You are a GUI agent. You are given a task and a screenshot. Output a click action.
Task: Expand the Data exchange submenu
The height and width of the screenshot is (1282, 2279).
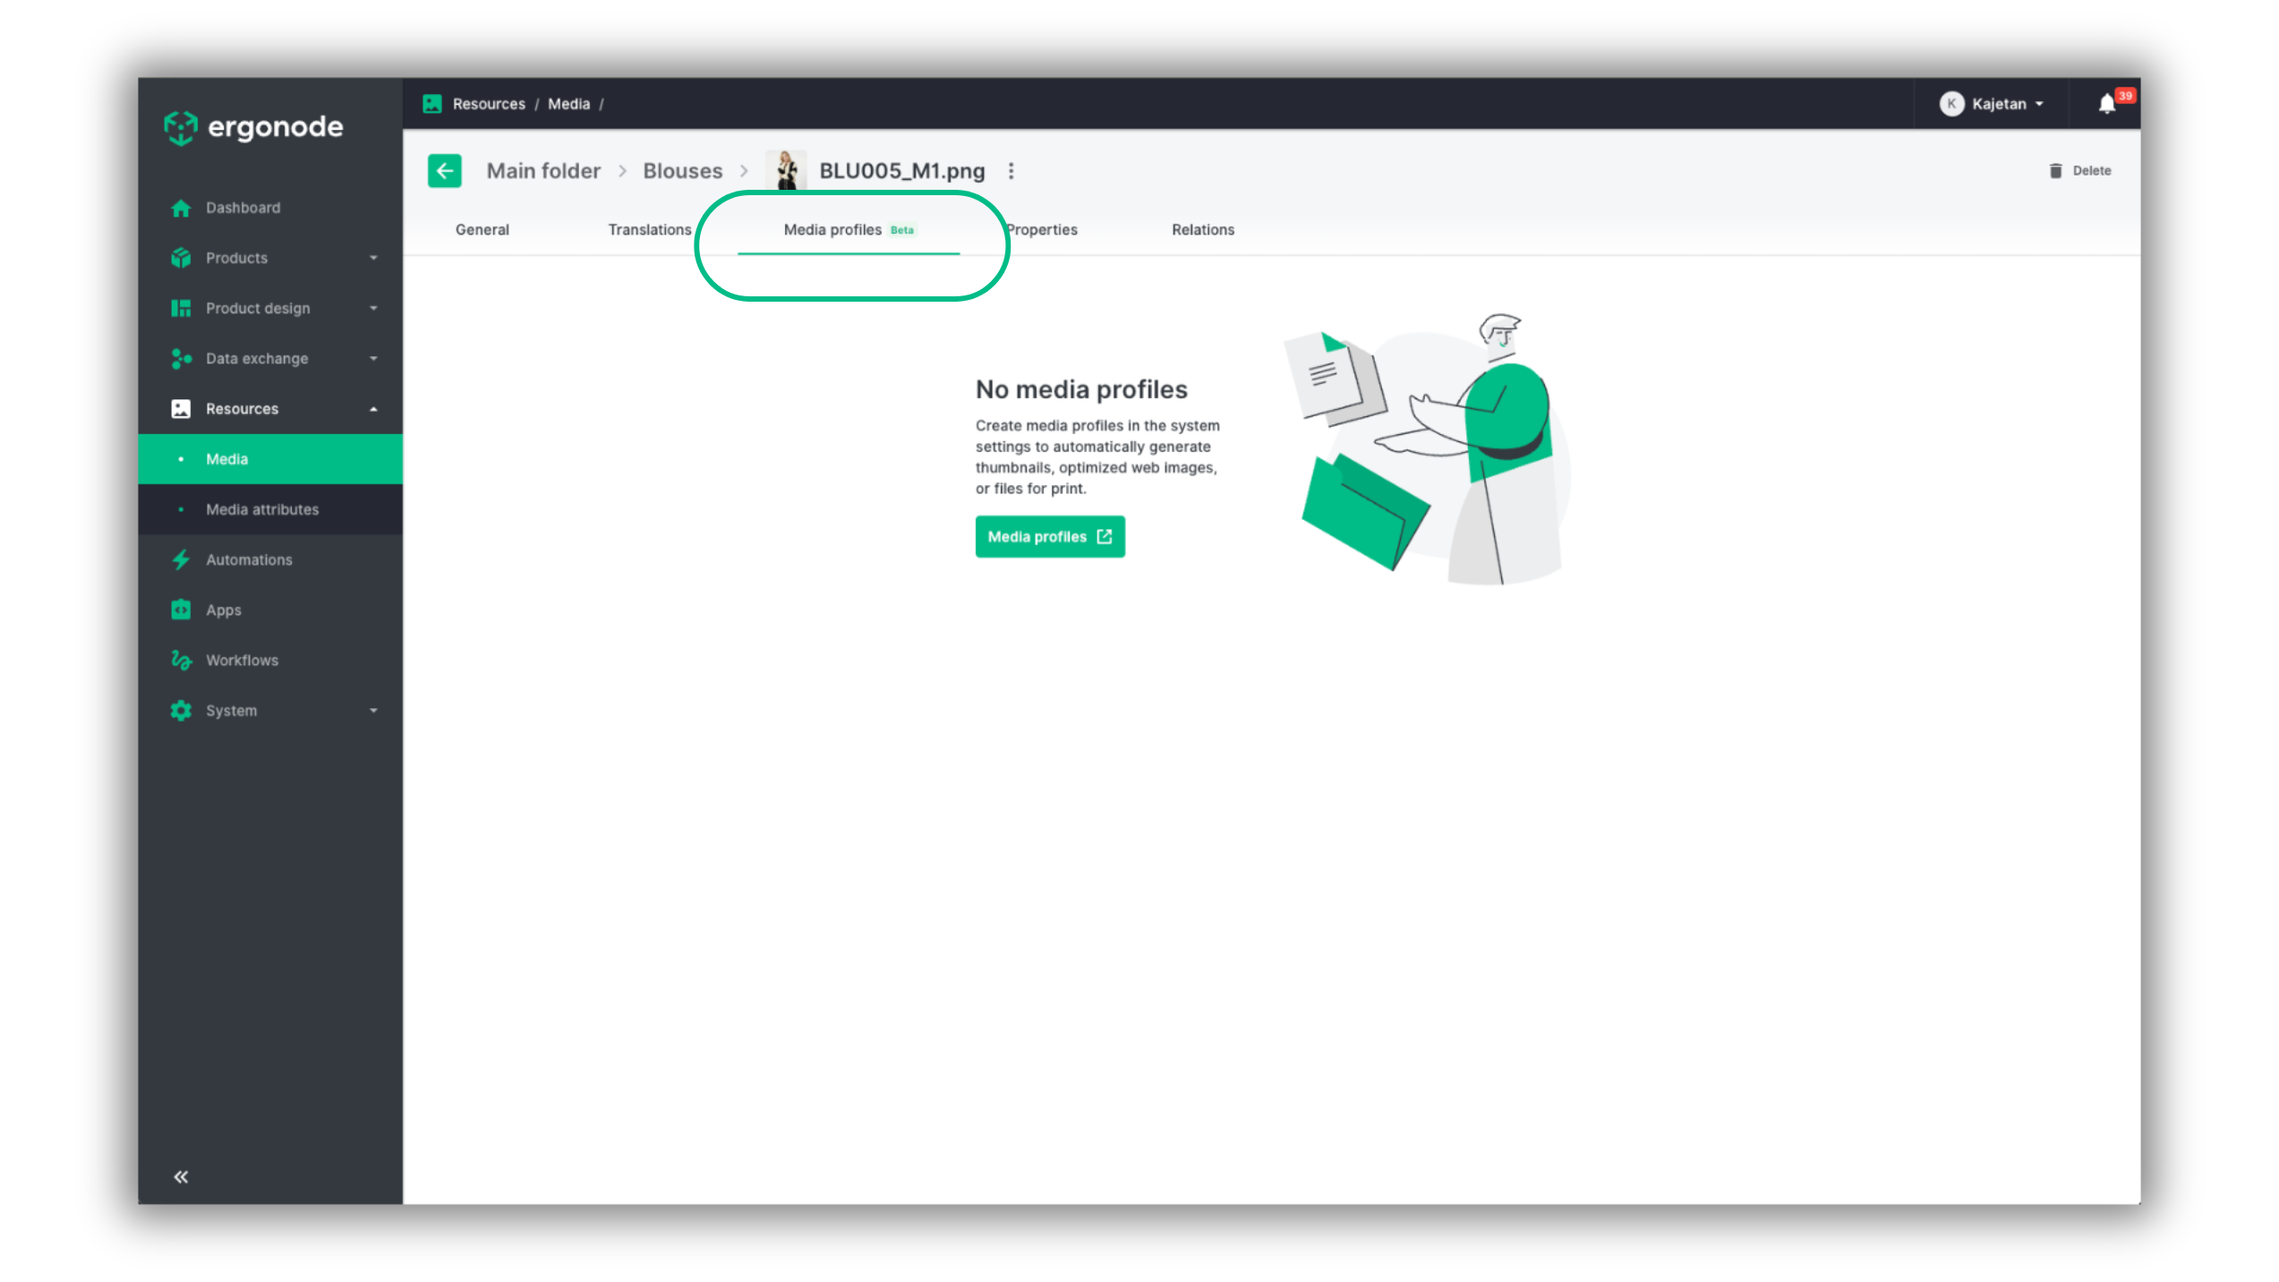pos(373,358)
